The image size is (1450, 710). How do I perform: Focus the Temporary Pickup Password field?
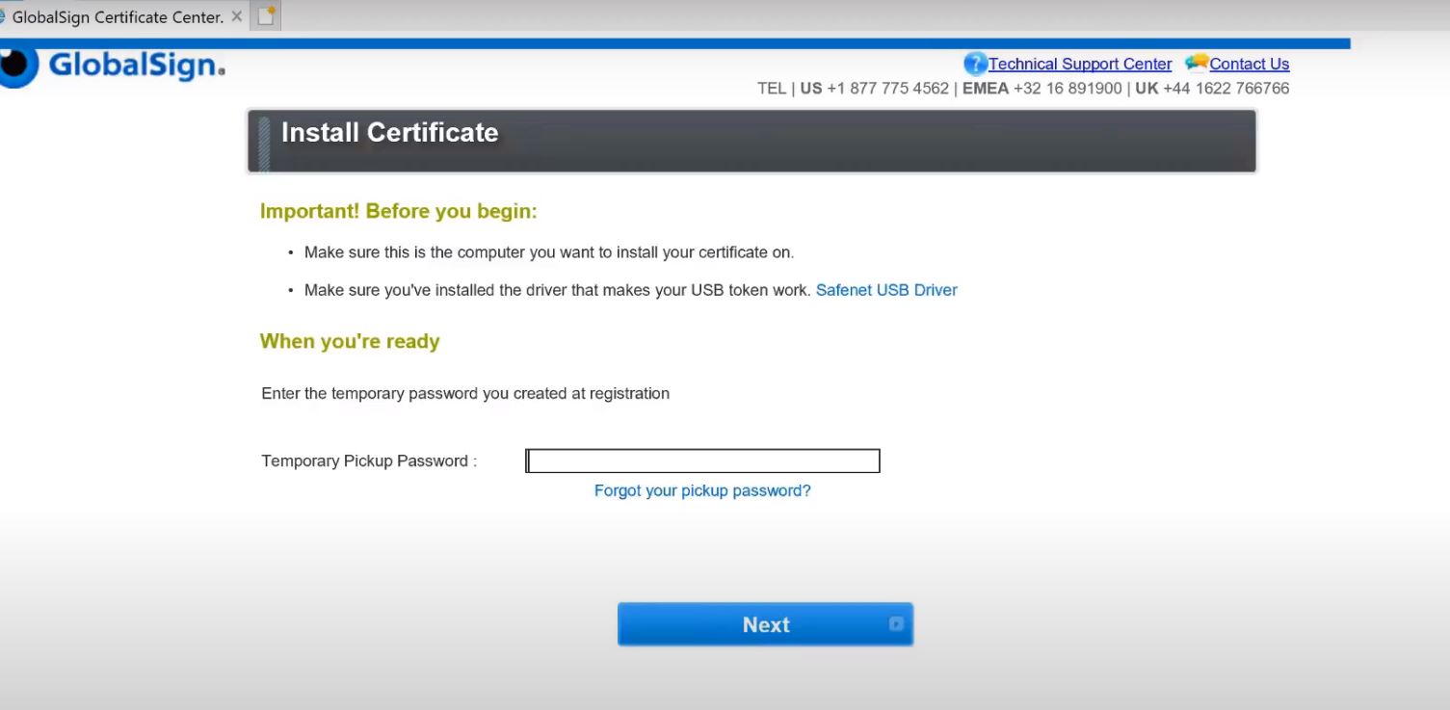702,460
